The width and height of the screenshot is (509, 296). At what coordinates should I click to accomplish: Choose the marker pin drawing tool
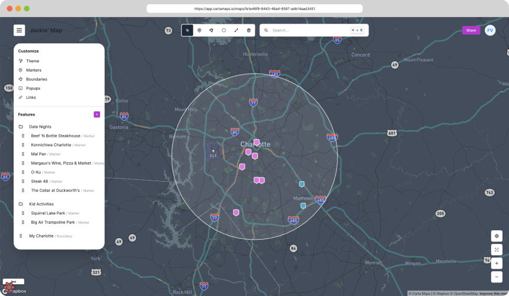(x=199, y=30)
